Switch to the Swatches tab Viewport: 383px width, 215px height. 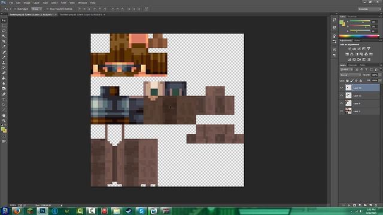tap(352, 17)
